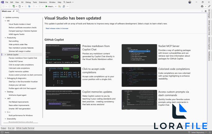Open the NuGet MCP Server card title
Viewport: 212px width, 134px height.
169,46
